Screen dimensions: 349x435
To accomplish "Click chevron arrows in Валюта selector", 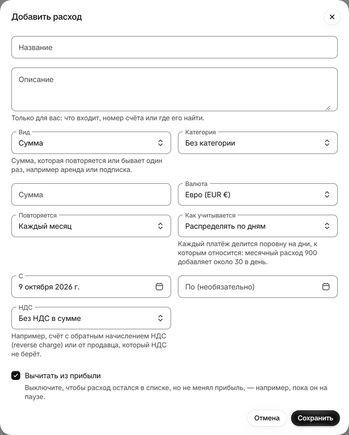I will coord(327,194).
